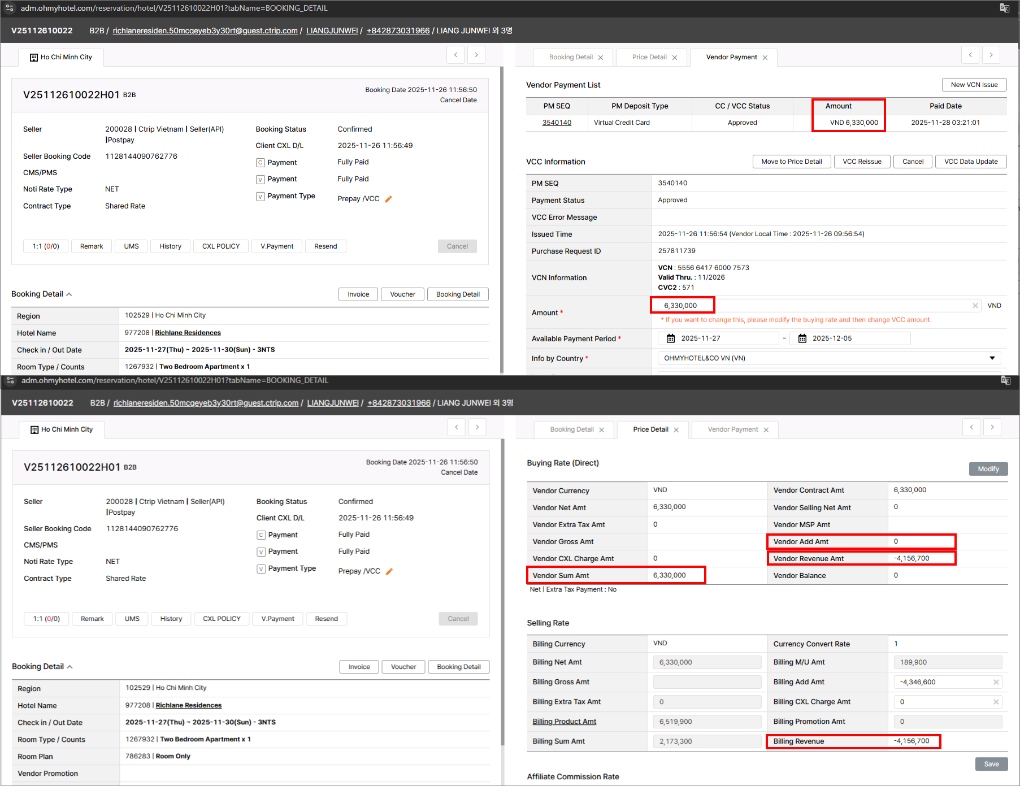Click the New VCN Issue button
This screenshot has width=1020, height=786.
click(x=974, y=85)
